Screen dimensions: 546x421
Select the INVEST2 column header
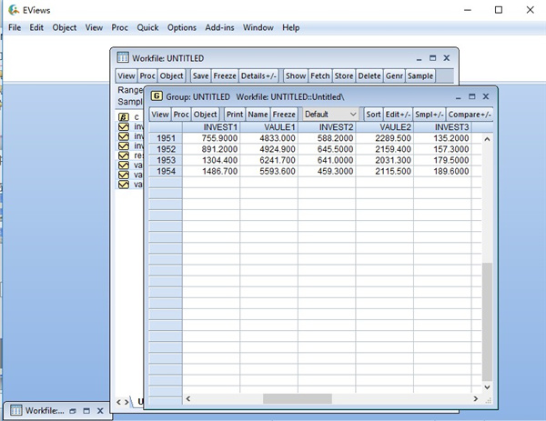[x=326, y=127]
